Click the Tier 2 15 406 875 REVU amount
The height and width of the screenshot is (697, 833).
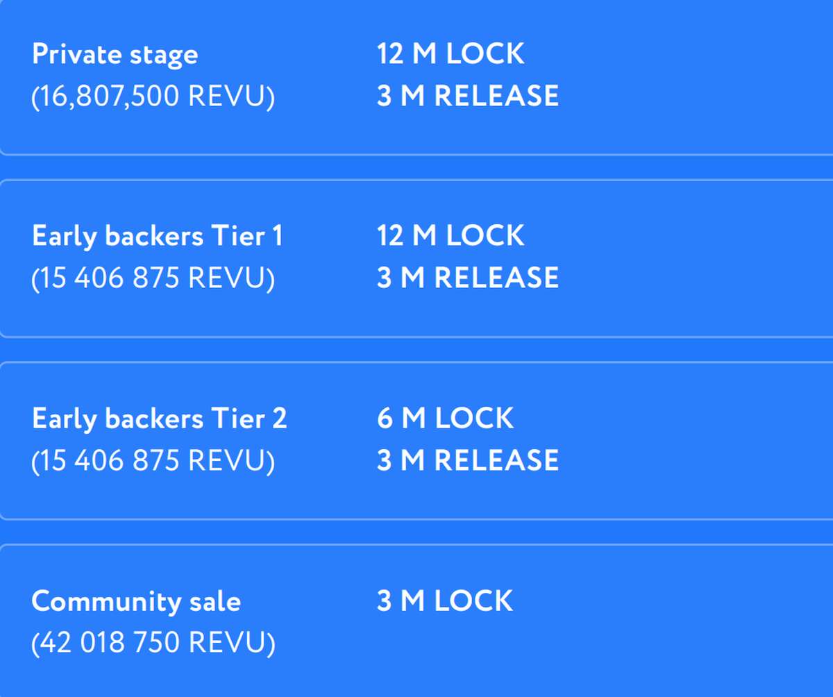[x=153, y=460]
